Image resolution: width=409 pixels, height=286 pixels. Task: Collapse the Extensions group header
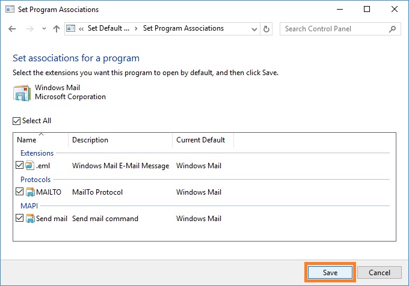click(x=37, y=153)
